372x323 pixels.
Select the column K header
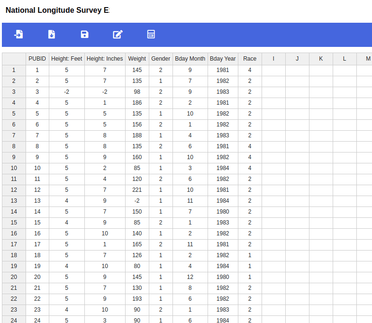(x=321, y=59)
